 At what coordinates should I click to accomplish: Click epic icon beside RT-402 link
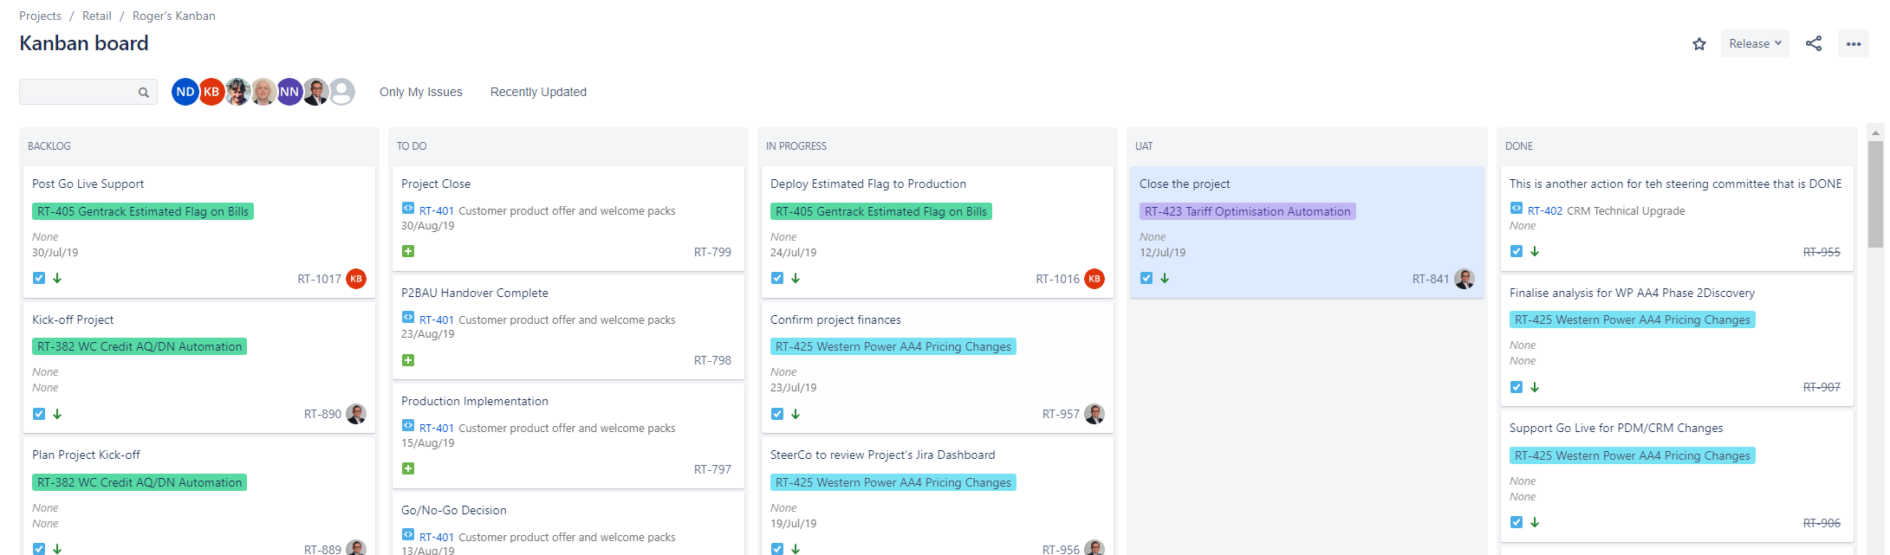(1517, 208)
